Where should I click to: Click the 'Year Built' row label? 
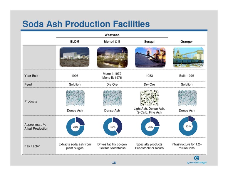point(31,76)
